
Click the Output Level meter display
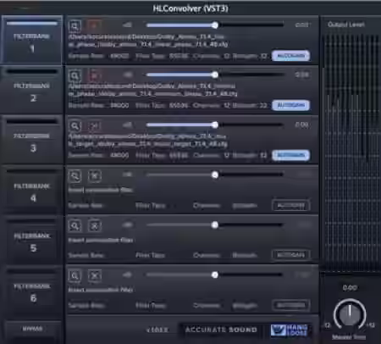(x=351, y=153)
